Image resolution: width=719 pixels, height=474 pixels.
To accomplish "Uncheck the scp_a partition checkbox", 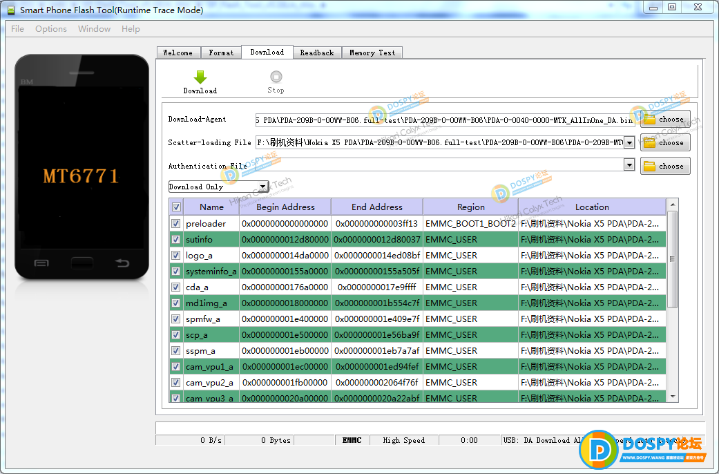I will point(175,335).
